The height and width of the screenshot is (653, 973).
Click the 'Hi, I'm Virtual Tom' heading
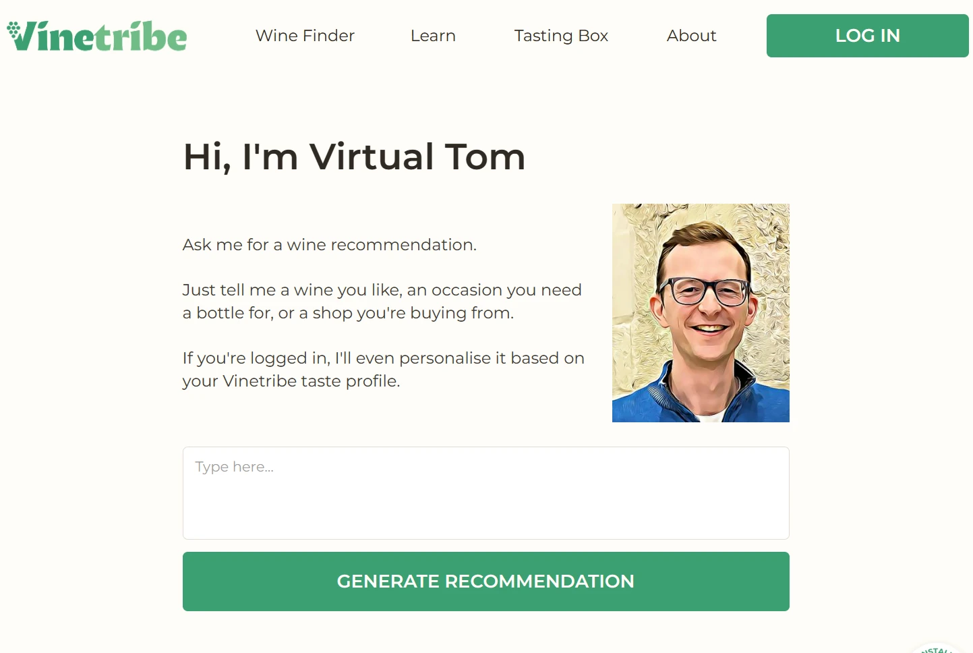click(x=354, y=157)
